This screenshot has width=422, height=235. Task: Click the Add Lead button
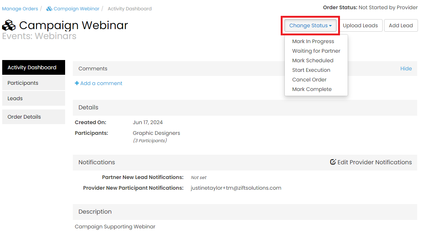pyautogui.click(x=401, y=25)
